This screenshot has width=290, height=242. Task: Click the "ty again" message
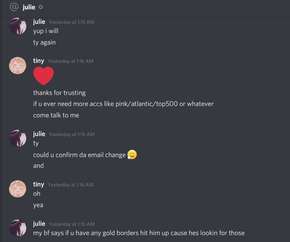45,42
